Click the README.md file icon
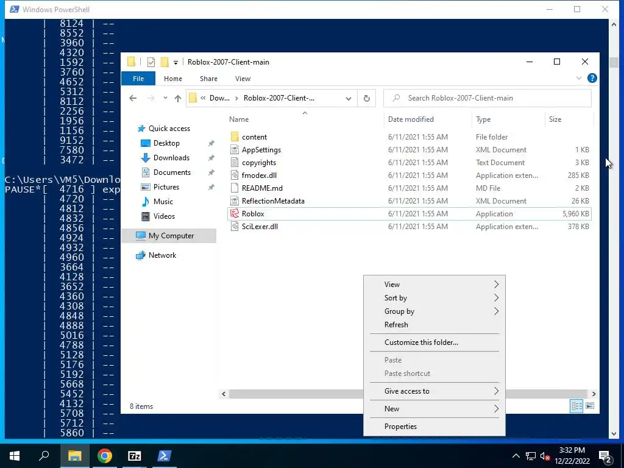 tap(235, 188)
